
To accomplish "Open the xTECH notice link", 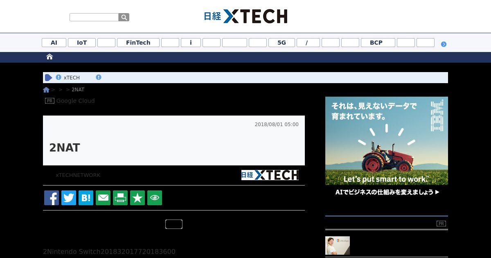I will (72, 78).
